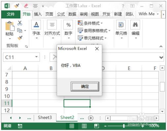This screenshot has height=131, width=167.
Task: Open the Name Box dropdown arrow
Action: pos(36,57)
